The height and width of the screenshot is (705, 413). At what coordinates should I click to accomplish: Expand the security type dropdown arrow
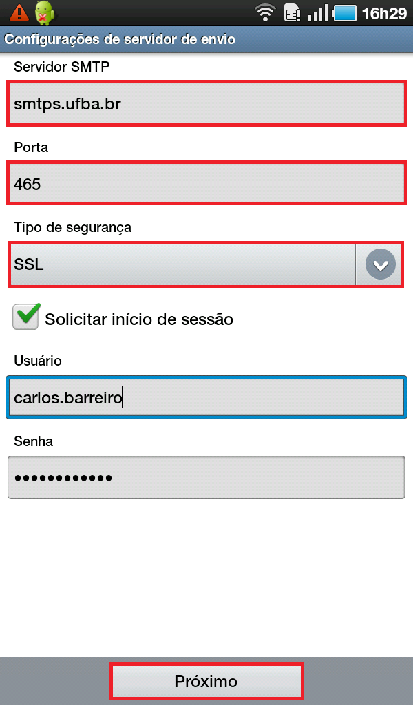point(380,264)
